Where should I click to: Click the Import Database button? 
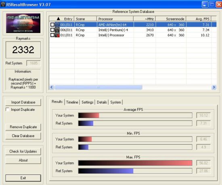point(23,102)
